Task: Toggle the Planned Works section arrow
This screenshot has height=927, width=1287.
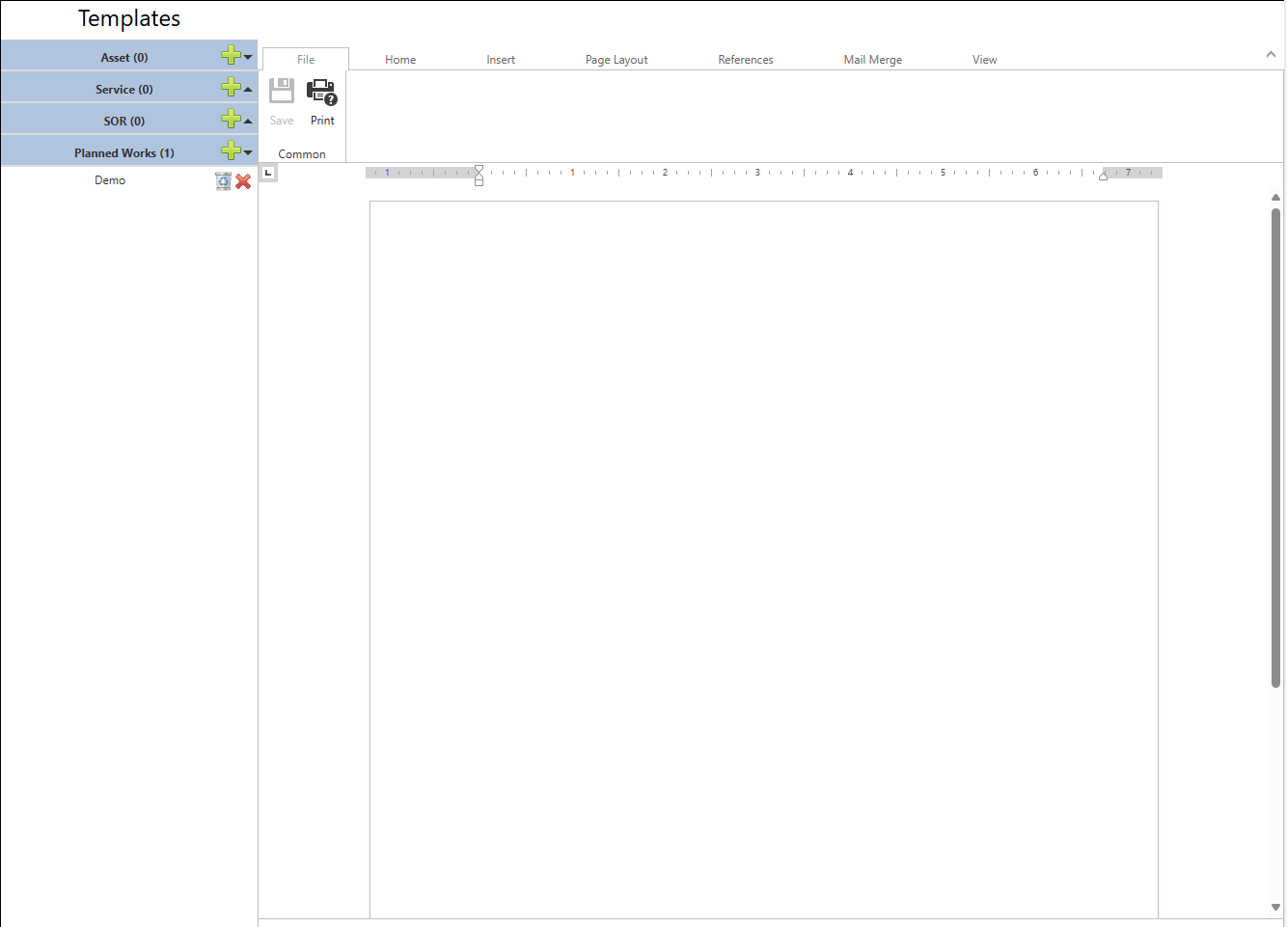Action: click(x=249, y=153)
